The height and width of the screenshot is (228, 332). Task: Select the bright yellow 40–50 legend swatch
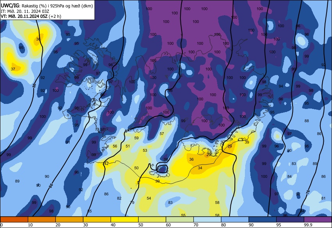pyautogui.click(x=125, y=219)
